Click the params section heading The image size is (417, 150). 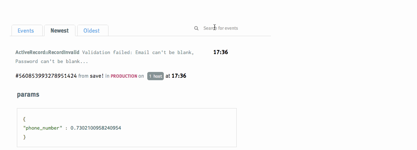click(28, 95)
